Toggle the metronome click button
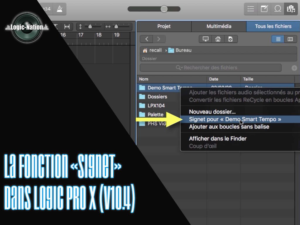The width and height of the screenshot is (300, 225). [60, 9]
